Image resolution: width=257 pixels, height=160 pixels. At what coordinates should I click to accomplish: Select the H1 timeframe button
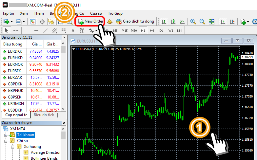click(143, 31)
